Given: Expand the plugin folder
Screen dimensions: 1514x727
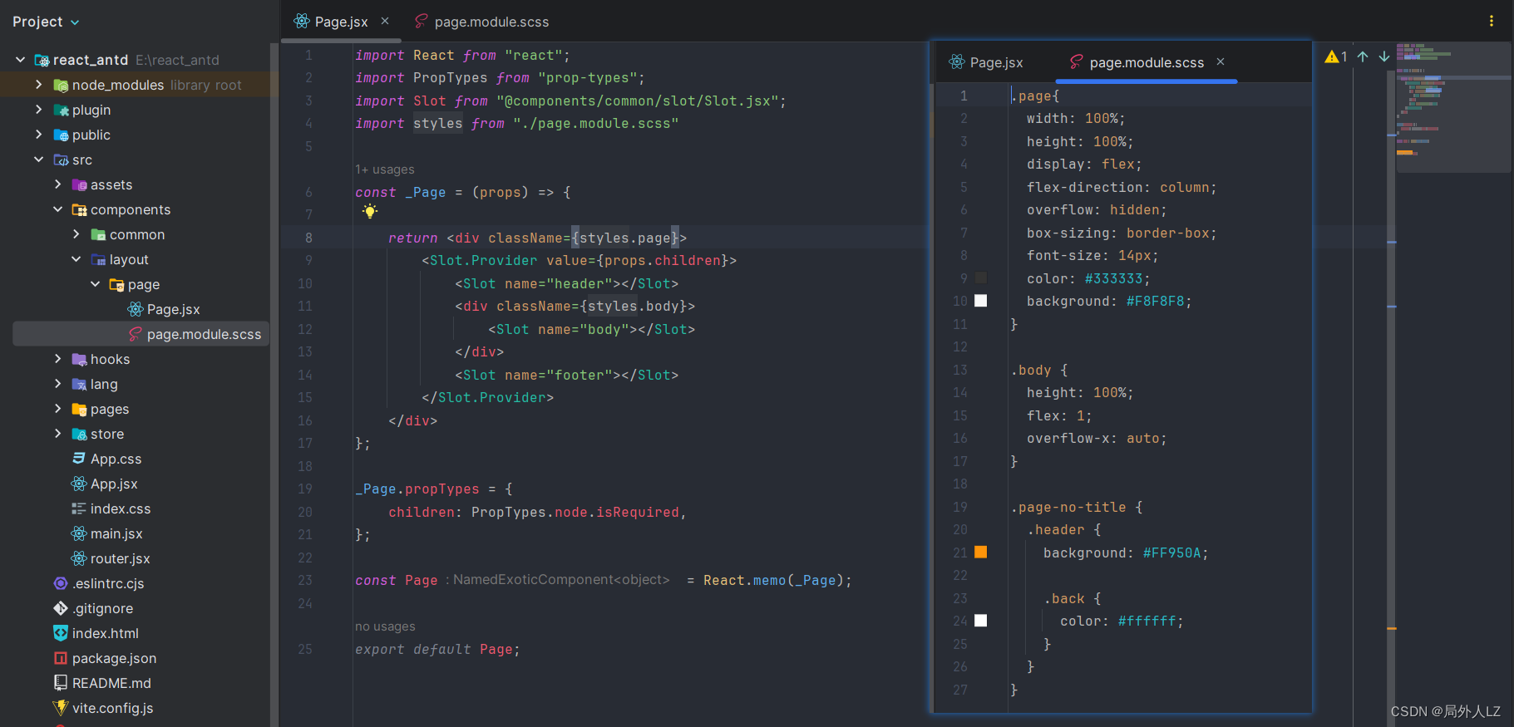Looking at the screenshot, I should coord(39,110).
